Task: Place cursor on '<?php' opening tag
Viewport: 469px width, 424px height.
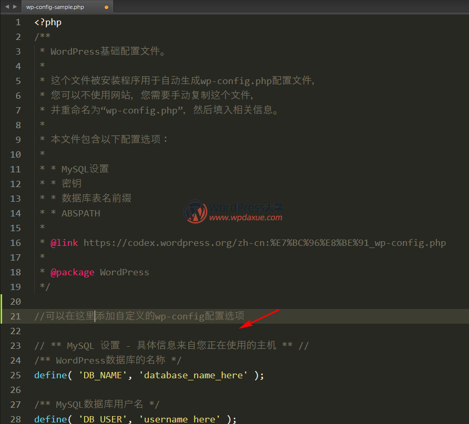Action: (48, 23)
